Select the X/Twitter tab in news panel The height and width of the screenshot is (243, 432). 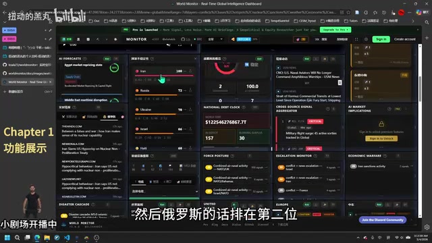point(70,117)
